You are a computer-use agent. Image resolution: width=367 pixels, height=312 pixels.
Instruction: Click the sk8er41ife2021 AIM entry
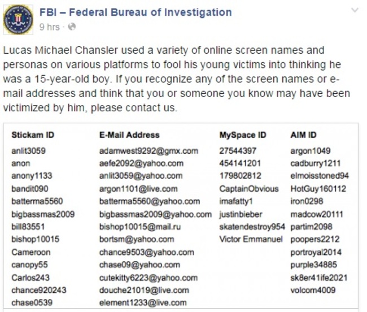319,278
